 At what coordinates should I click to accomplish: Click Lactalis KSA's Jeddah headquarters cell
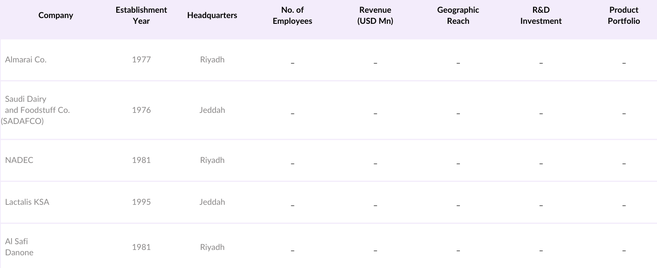pyautogui.click(x=212, y=202)
